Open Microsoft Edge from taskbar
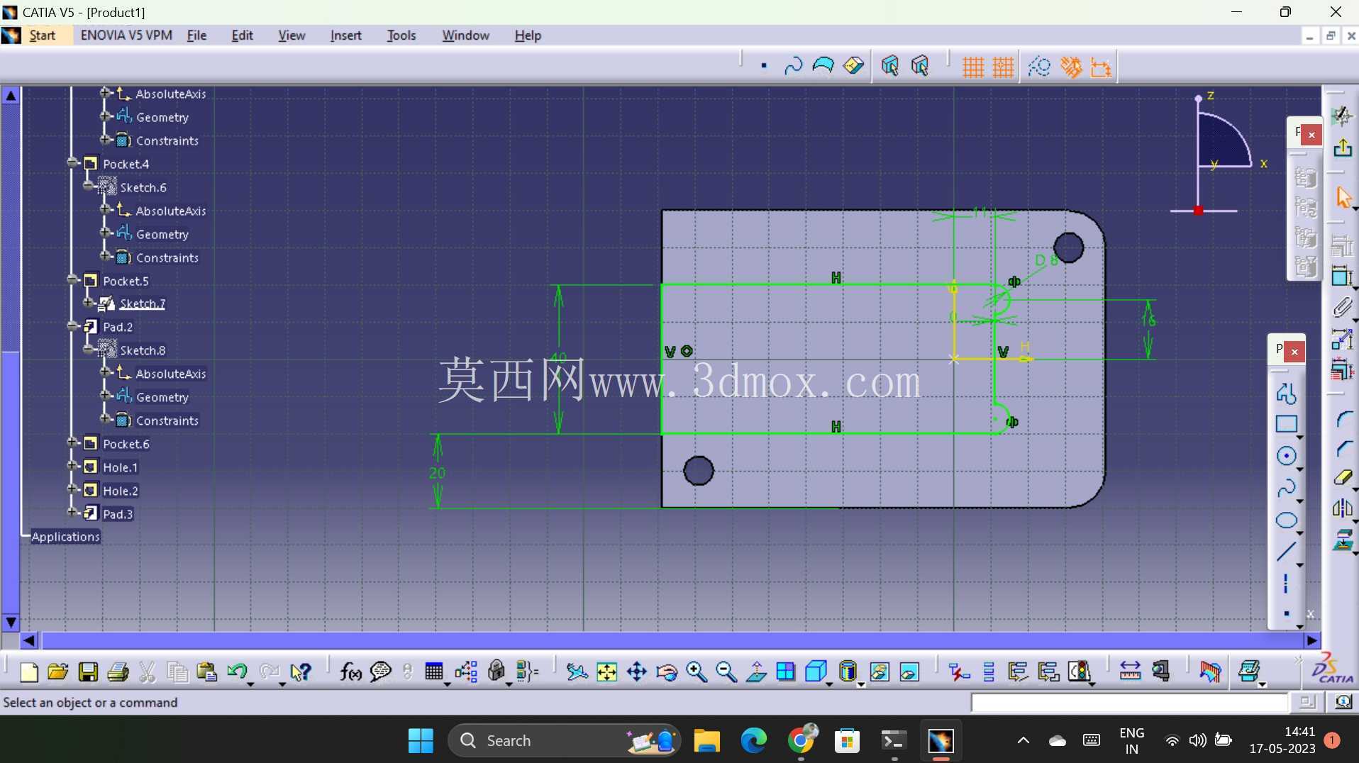 [x=753, y=741]
